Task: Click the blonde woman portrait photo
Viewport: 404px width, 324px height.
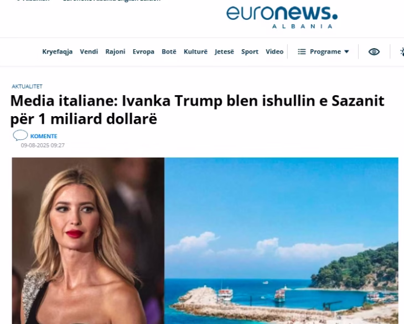Action: [x=88, y=241]
